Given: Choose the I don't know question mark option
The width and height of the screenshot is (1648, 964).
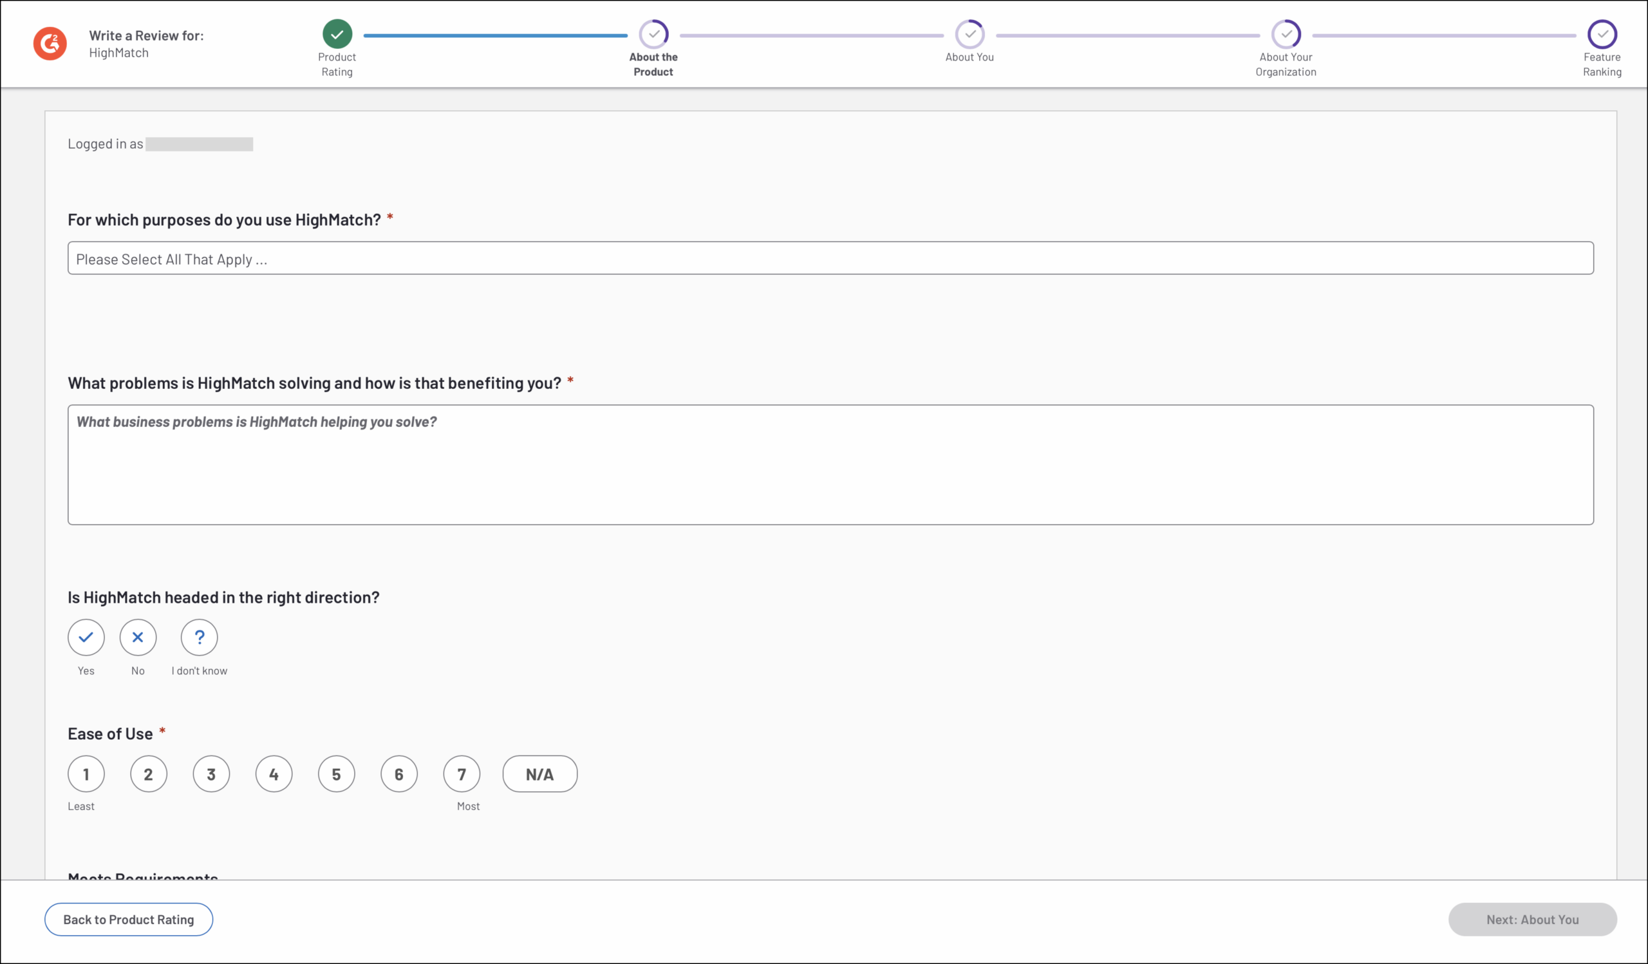Looking at the screenshot, I should click(x=200, y=637).
